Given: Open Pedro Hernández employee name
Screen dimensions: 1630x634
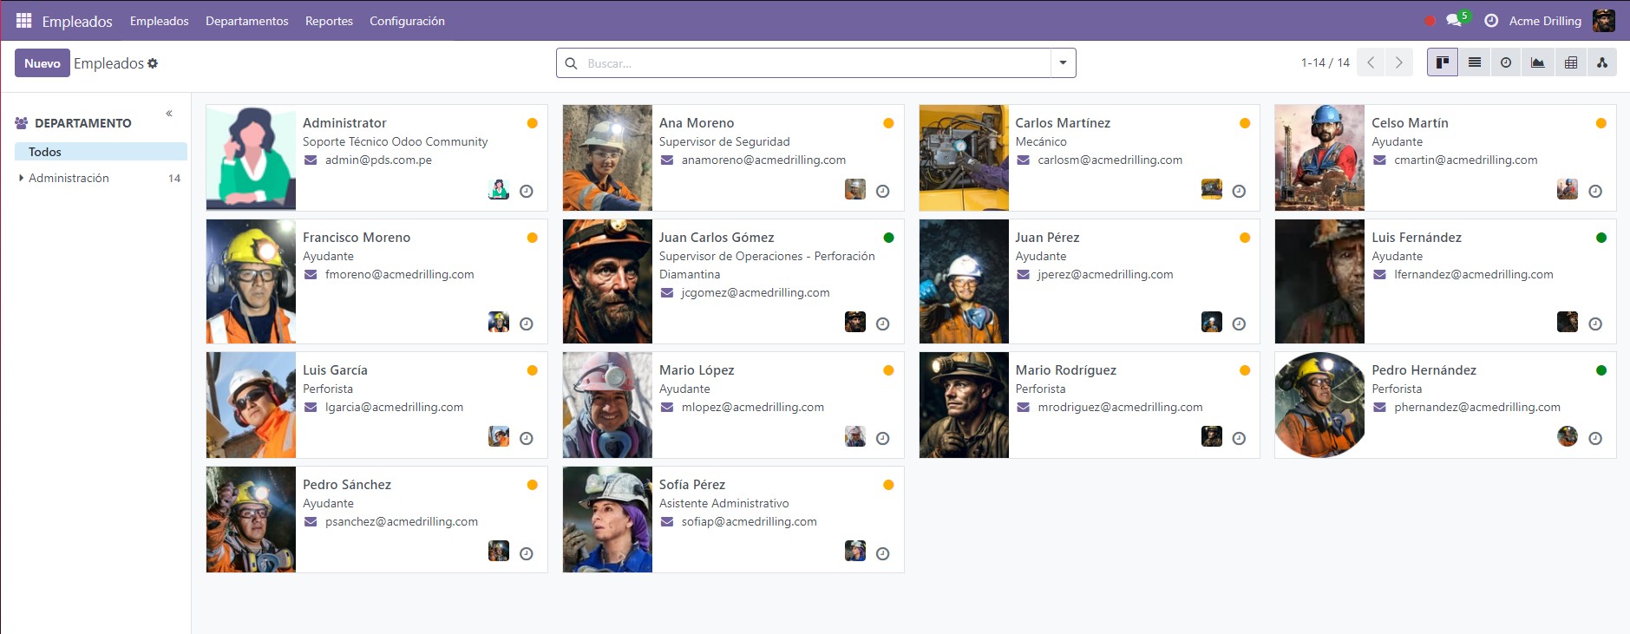Looking at the screenshot, I should 1424,370.
